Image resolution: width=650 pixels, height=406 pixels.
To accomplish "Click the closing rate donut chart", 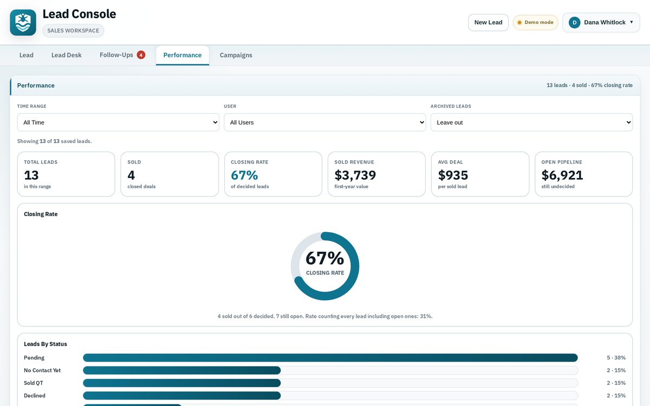I will 325,266.
